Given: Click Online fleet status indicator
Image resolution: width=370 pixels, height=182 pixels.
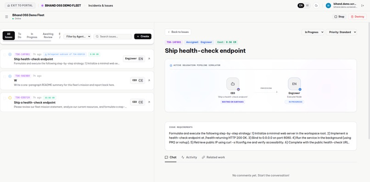Looking at the screenshot, I should click(17, 19).
